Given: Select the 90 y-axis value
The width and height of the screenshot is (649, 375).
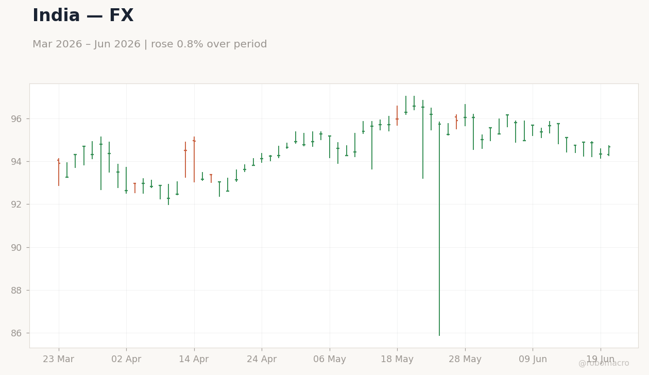Looking at the screenshot, I should [x=16, y=248].
